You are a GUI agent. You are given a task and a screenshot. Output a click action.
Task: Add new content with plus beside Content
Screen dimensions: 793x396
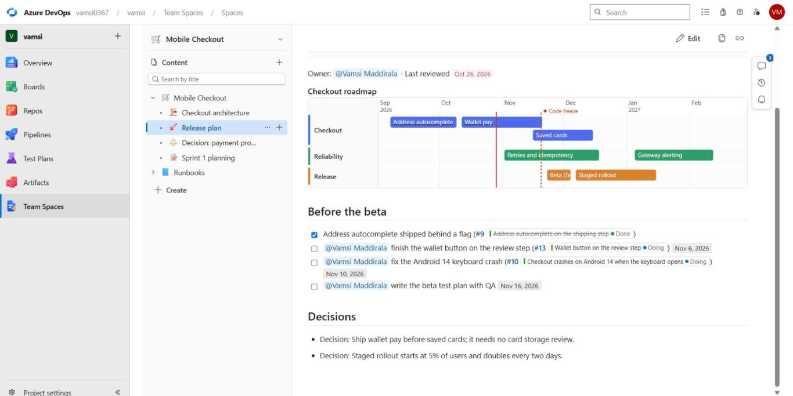click(x=279, y=62)
